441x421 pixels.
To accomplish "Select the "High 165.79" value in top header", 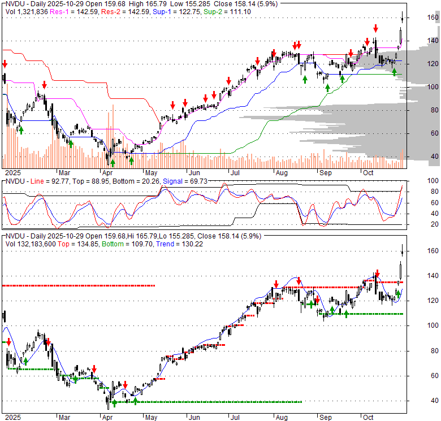I will 148,4.
